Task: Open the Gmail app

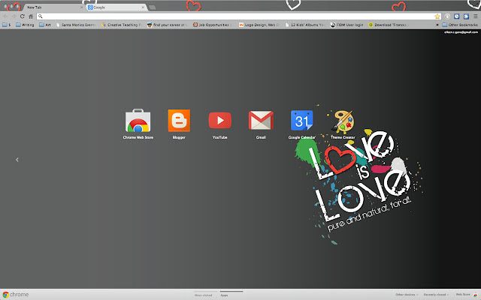Action: tap(261, 124)
